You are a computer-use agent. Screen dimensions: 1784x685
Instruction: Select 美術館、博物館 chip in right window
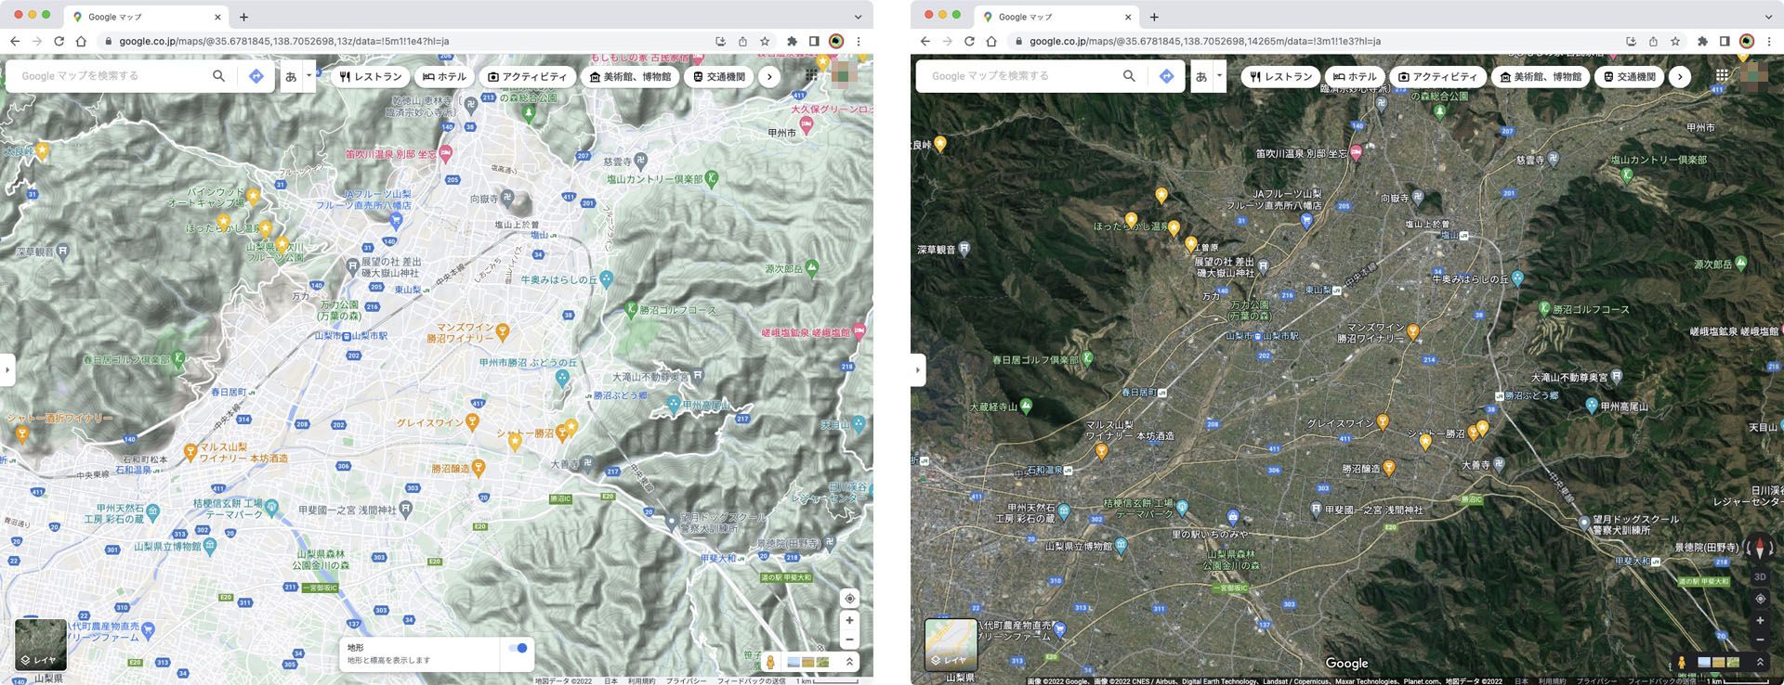(x=1540, y=76)
